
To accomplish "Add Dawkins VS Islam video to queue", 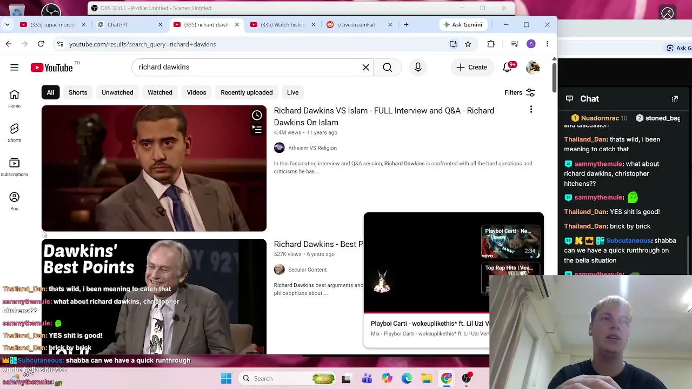I will (257, 129).
